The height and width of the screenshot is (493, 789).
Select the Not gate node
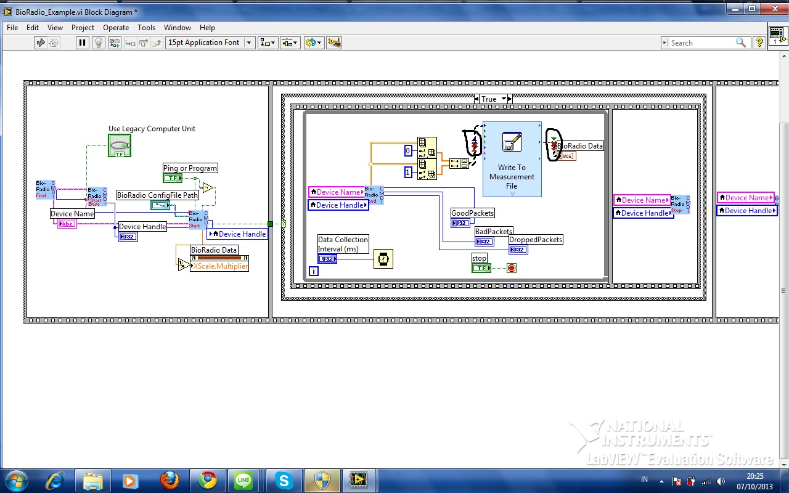[x=208, y=187]
